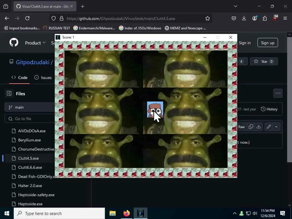Select Clutt4.5.exe in file tree
Image resolution: width=292 pixels, height=219 pixels.
coord(29,158)
